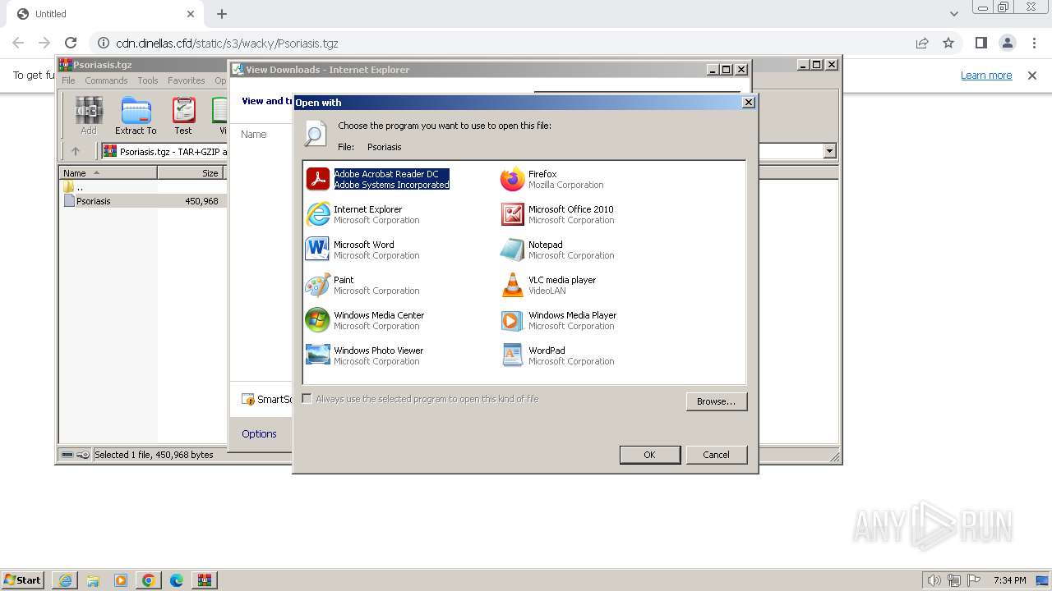Open Options link in View Downloads
This screenshot has height=591, width=1052.
pyautogui.click(x=259, y=433)
